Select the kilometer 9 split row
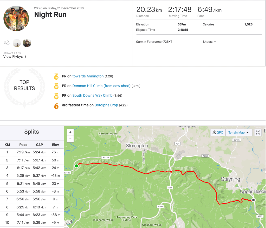Image resolution: width=266 pixels, height=228 pixels. 32,215
